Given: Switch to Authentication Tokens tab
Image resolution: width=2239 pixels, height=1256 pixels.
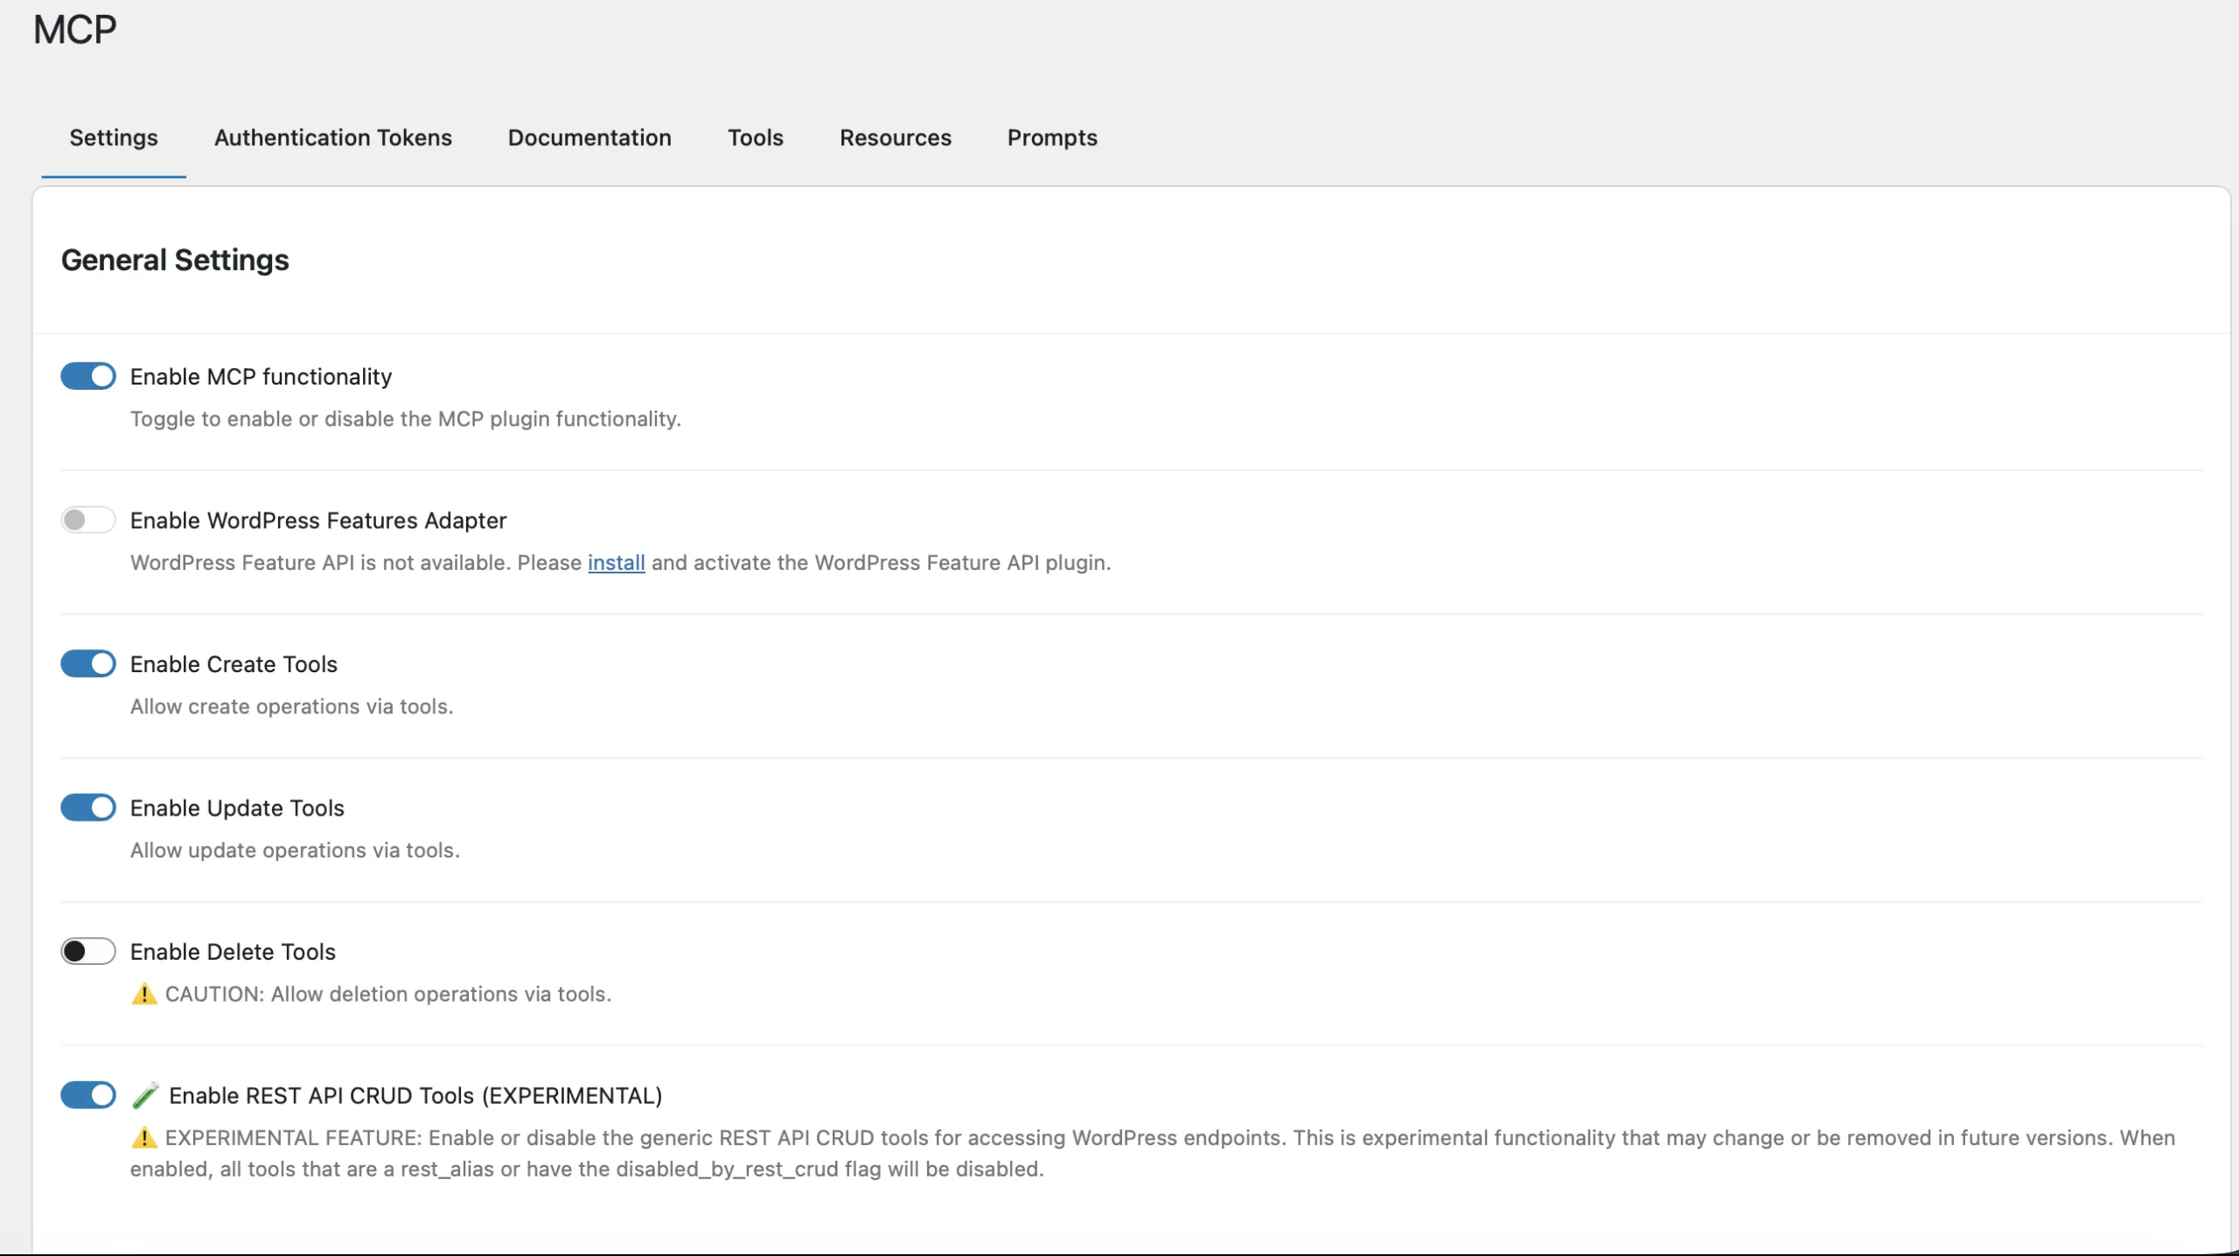Looking at the screenshot, I should [333, 138].
